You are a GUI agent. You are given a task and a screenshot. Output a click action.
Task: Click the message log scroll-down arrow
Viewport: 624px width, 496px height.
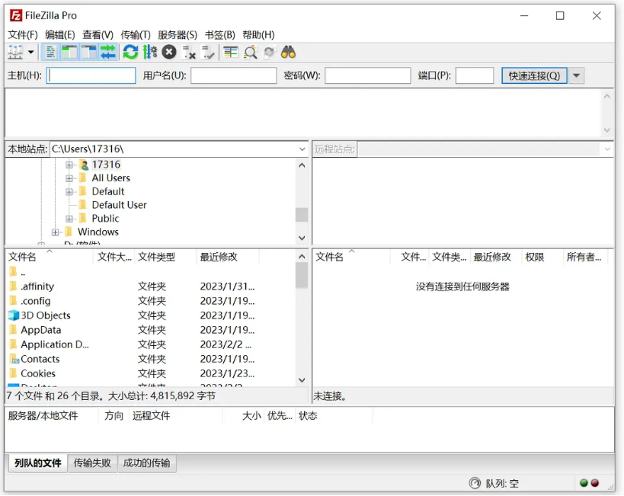point(607,130)
